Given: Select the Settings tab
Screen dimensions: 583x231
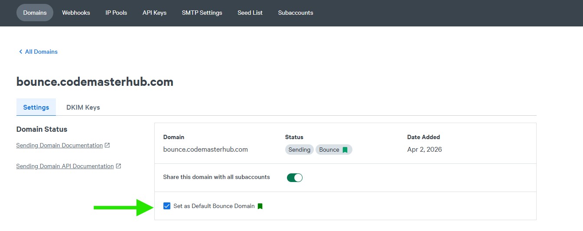Looking at the screenshot, I should click(x=36, y=107).
